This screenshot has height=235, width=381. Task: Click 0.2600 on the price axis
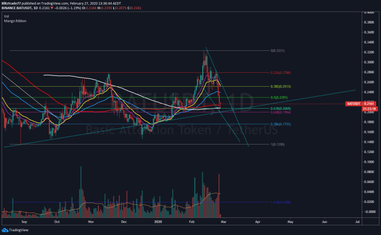(369, 82)
